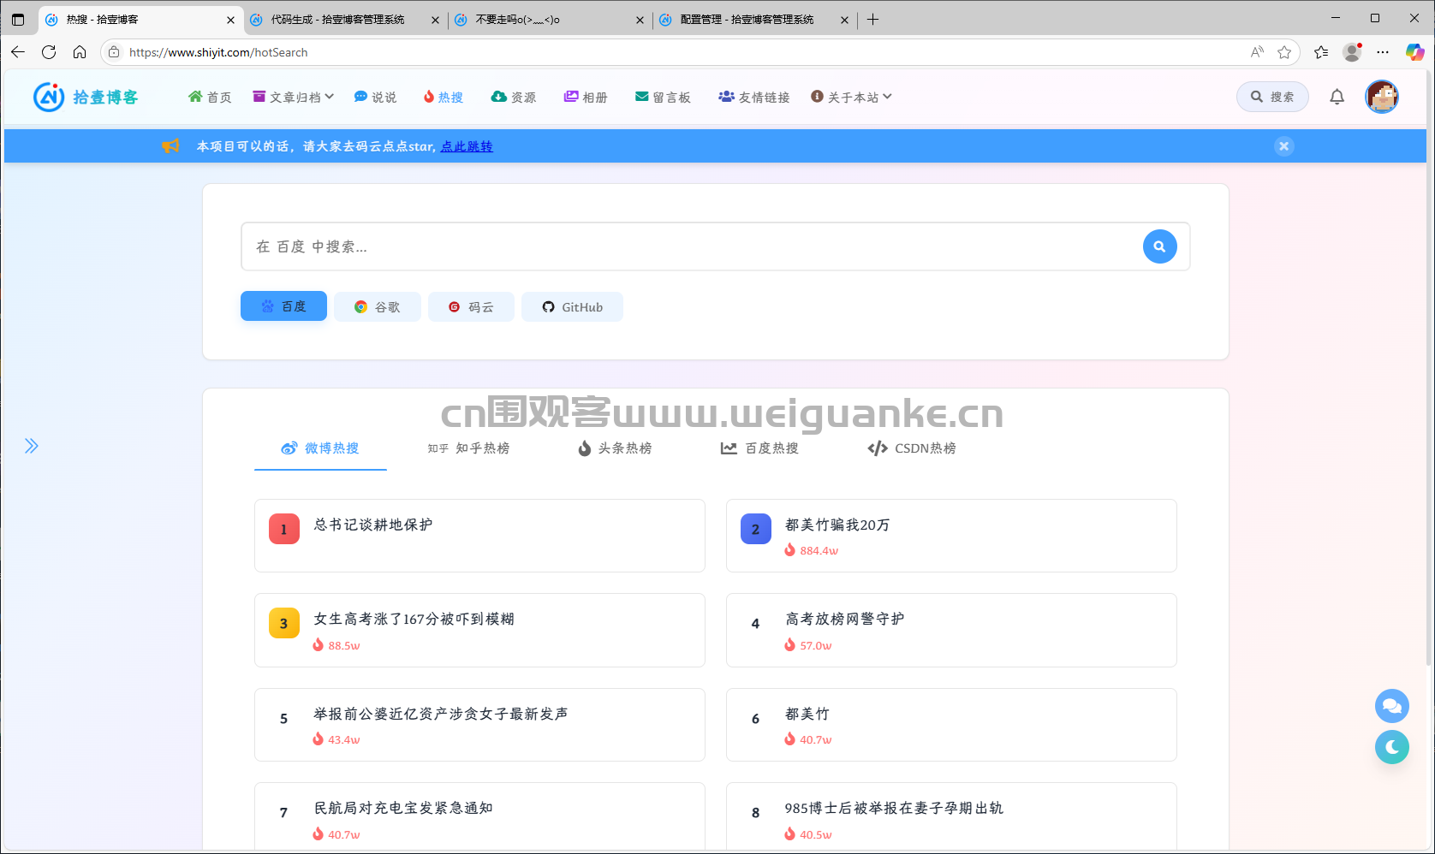The height and width of the screenshot is (854, 1435).
Task: Click the yellow rank 3 badge
Action: (284, 623)
